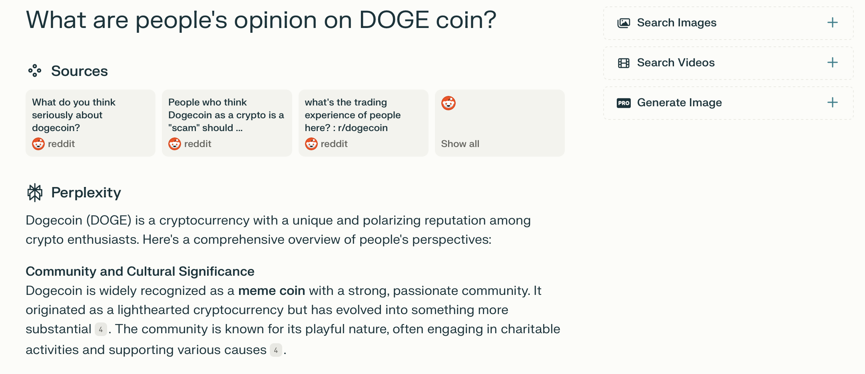Viewport: 865px width, 374px height.
Task: Click the PRO badge icon
Action: (x=624, y=103)
